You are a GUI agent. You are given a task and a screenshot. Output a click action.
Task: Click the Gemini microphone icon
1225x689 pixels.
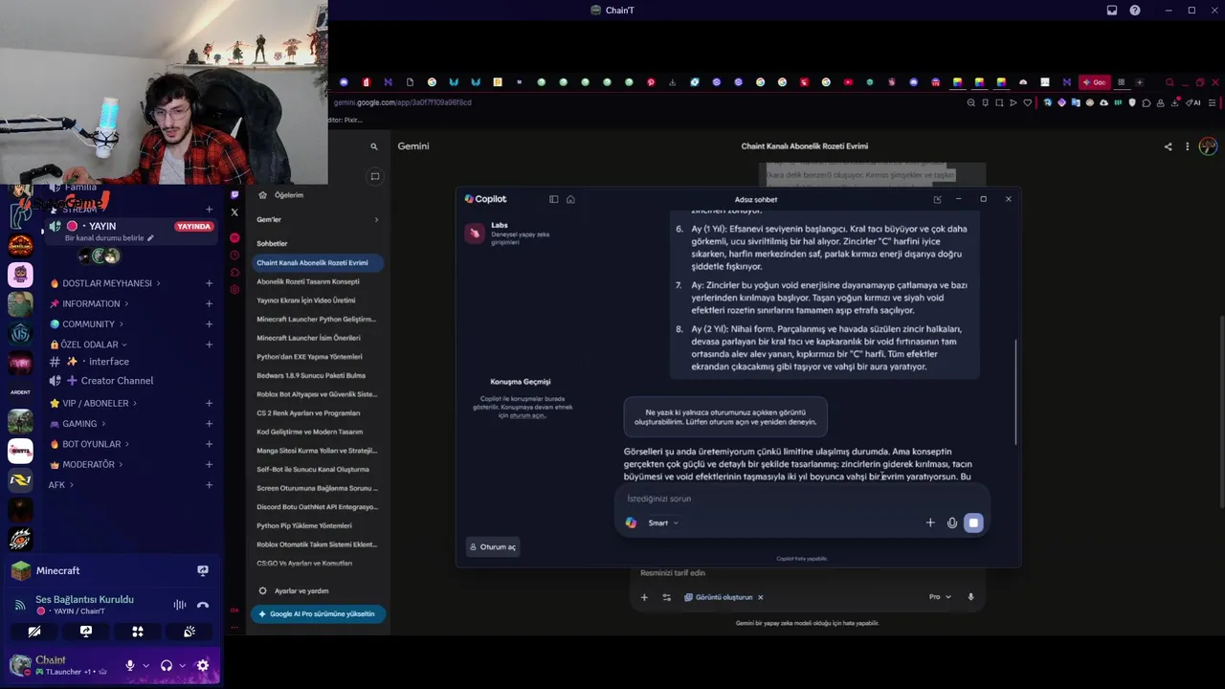click(970, 597)
